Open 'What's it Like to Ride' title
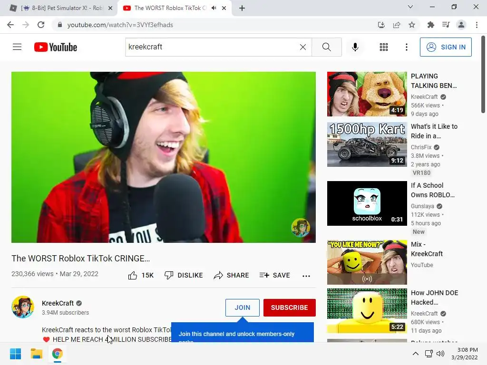The width and height of the screenshot is (487, 365). pyautogui.click(x=434, y=131)
